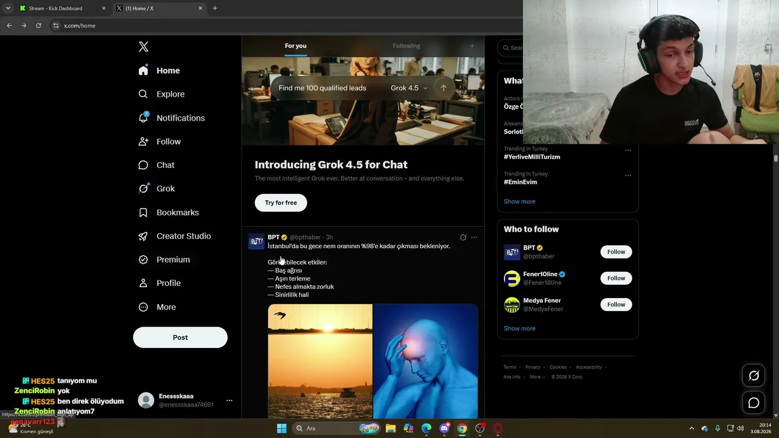Viewport: 779px width, 438px height.
Task: Open the Cookies footer link
Action: 558,367
